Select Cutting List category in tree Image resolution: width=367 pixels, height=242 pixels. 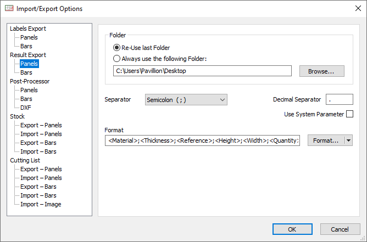(25, 160)
